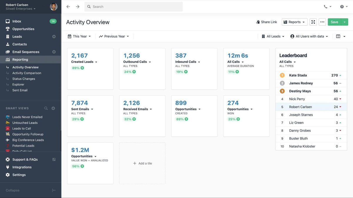Click the green arrow on Sent Emails 29%

[x=82, y=119]
